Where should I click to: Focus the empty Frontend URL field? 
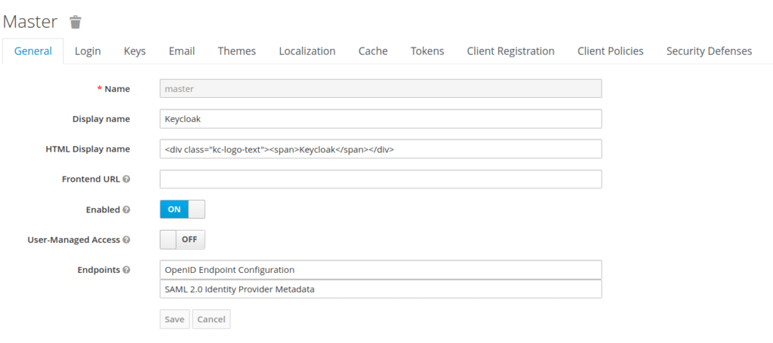pyautogui.click(x=380, y=179)
